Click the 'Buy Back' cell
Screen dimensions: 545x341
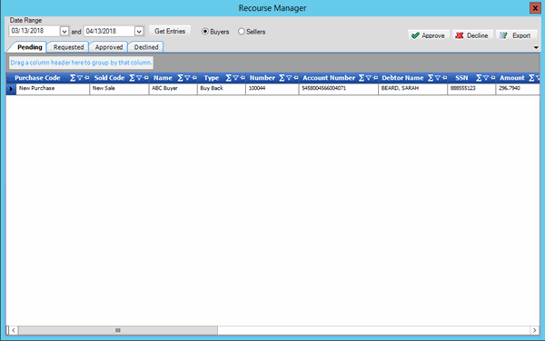[222, 89]
